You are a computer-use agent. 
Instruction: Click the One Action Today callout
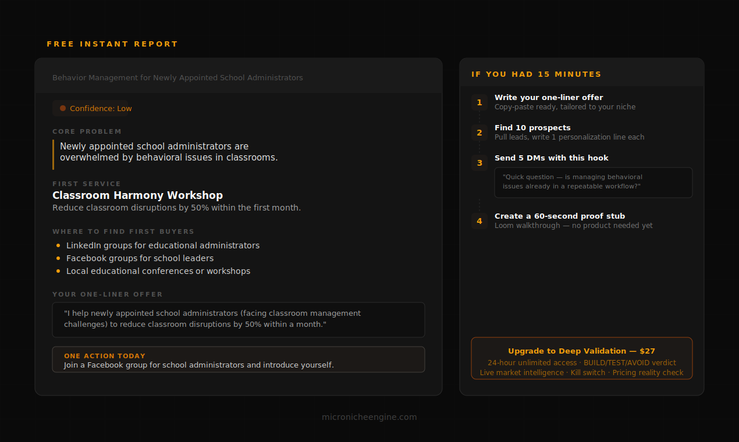[239, 359]
